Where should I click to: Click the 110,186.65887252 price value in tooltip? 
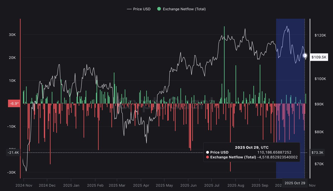point(274,152)
